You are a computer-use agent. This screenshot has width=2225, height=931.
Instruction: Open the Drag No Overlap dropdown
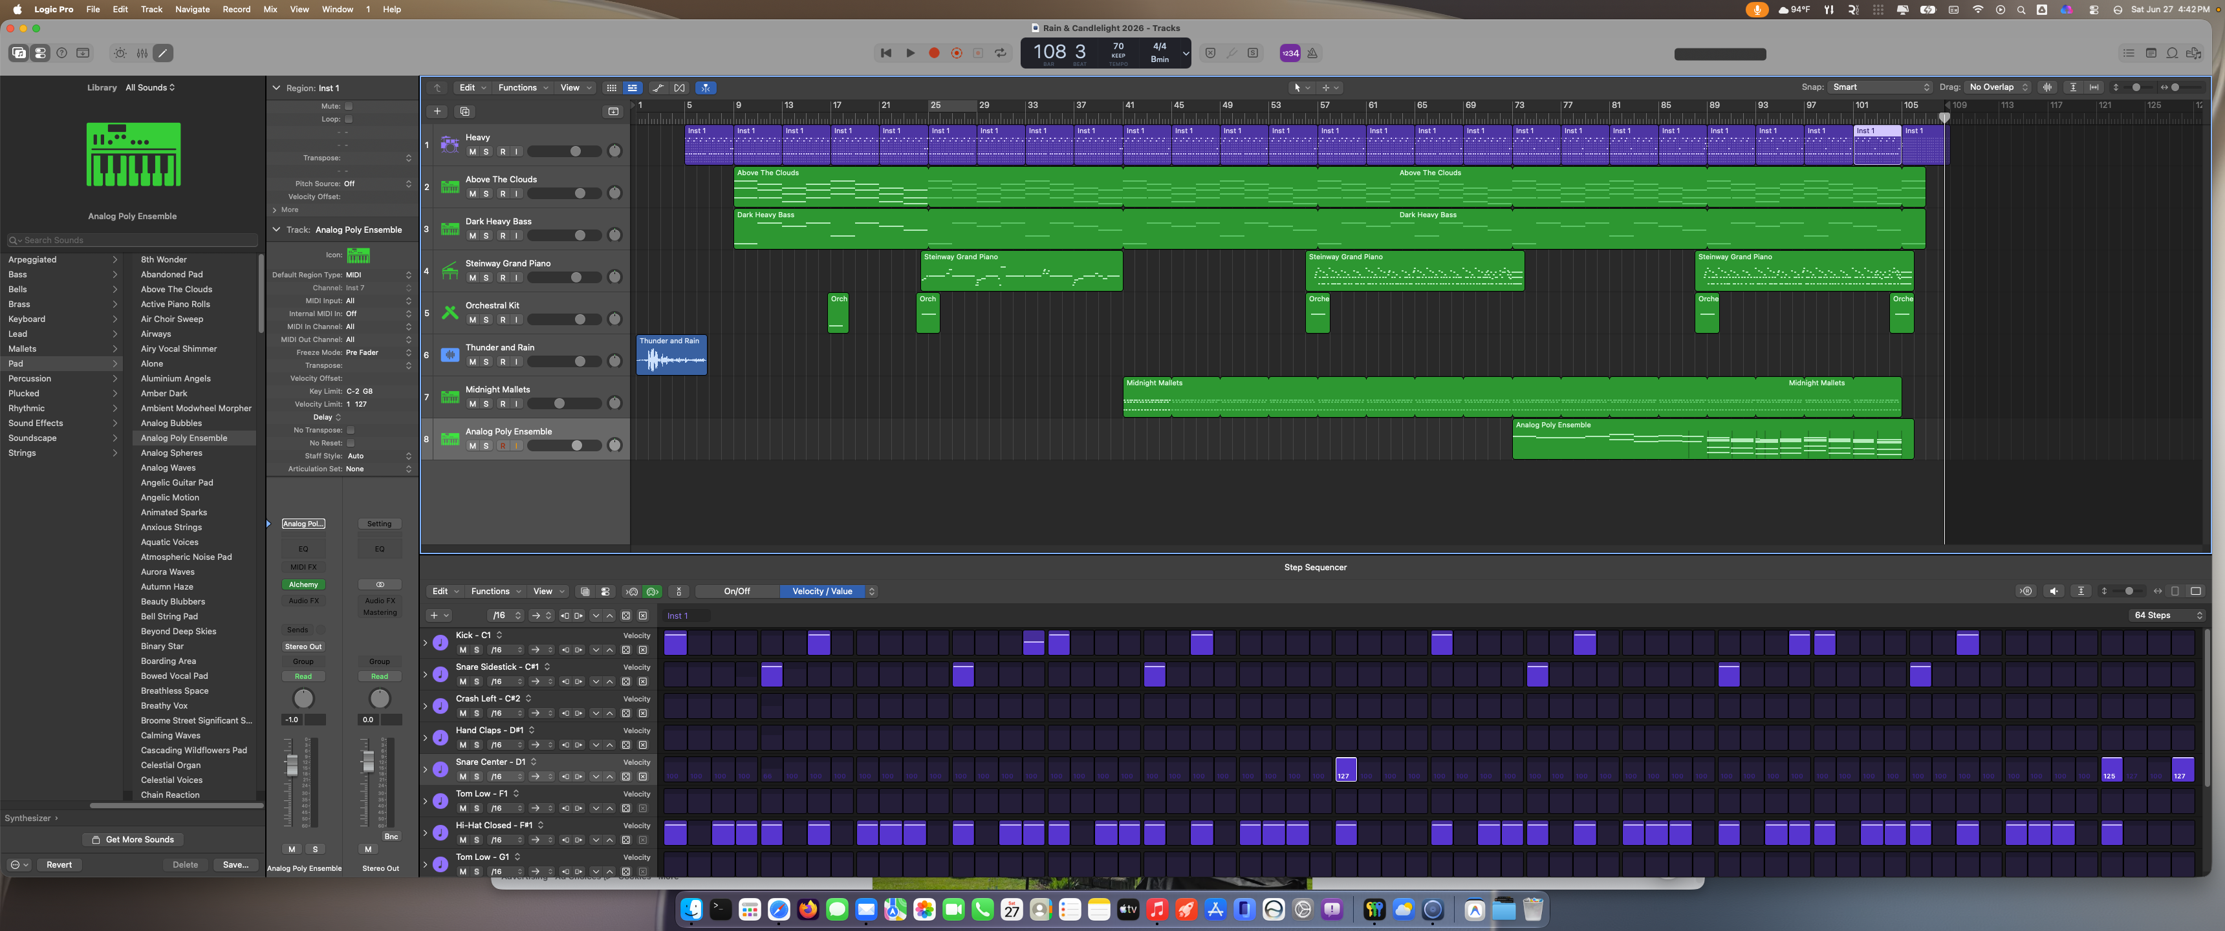(x=1997, y=87)
